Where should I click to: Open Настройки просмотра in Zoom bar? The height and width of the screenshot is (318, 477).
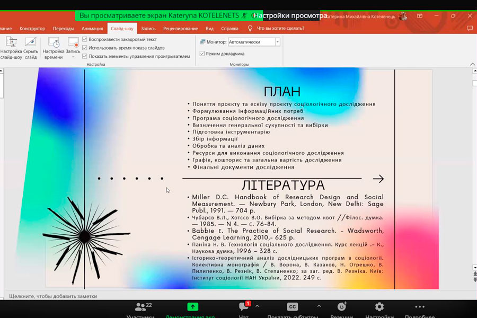click(x=290, y=15)
